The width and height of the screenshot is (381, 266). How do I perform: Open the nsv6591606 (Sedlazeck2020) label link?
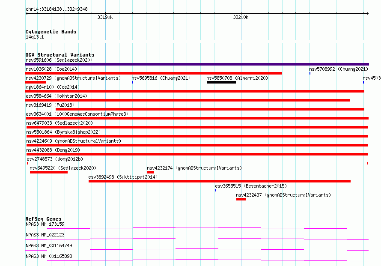[59, 60]
